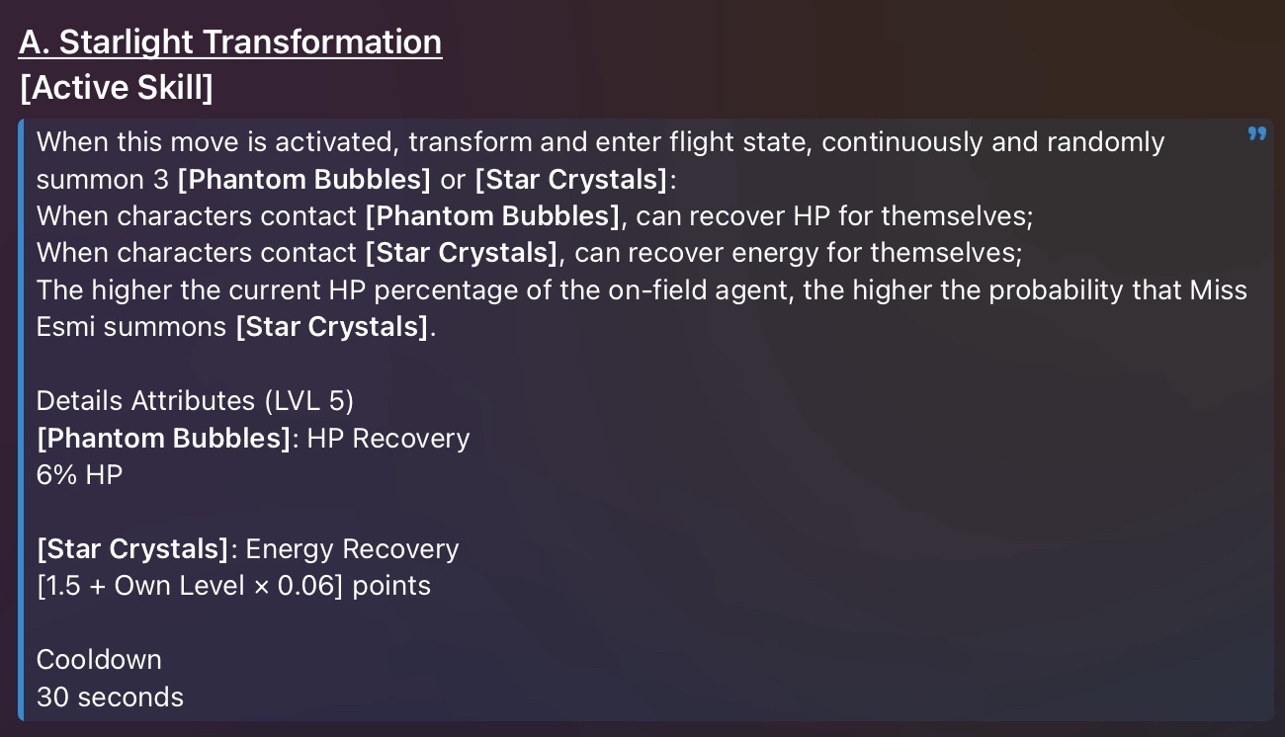This screenshot has width=1285, height=737.
Task: Select the [Phantom Bubbles]: HP Recovery label
Action: point(253,439)
